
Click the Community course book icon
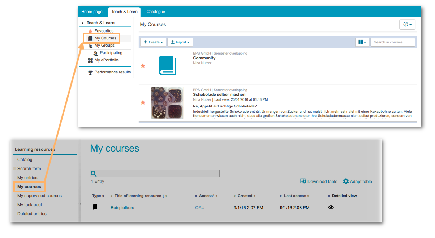coord(167,65)
